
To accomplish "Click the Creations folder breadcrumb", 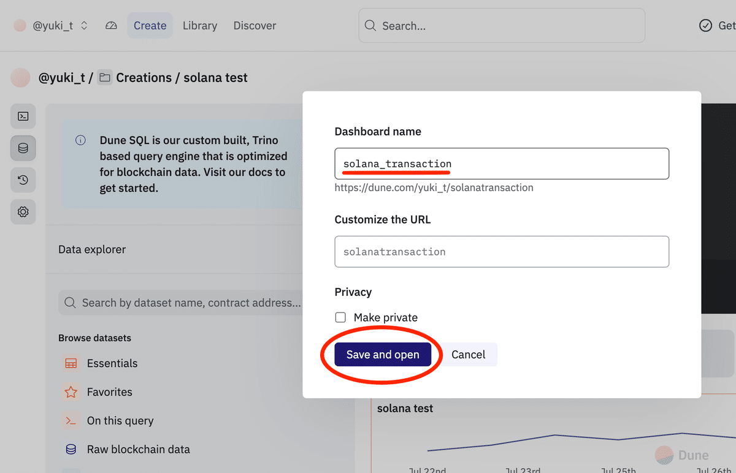I will (x=135, y=78).
